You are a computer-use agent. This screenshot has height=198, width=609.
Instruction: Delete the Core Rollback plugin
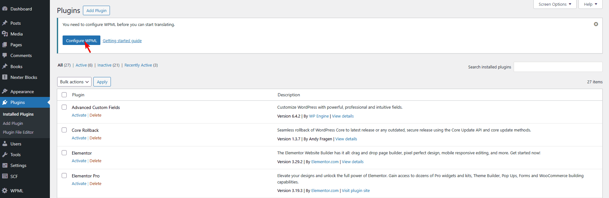pos(95,138)
